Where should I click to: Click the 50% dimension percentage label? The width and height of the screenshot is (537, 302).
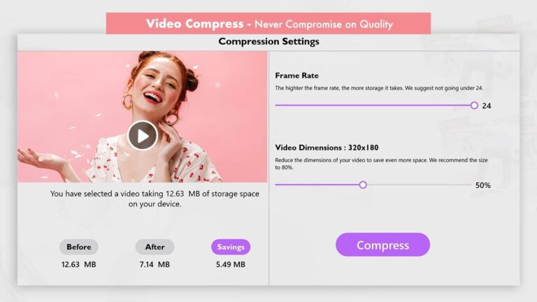(483, 185)
